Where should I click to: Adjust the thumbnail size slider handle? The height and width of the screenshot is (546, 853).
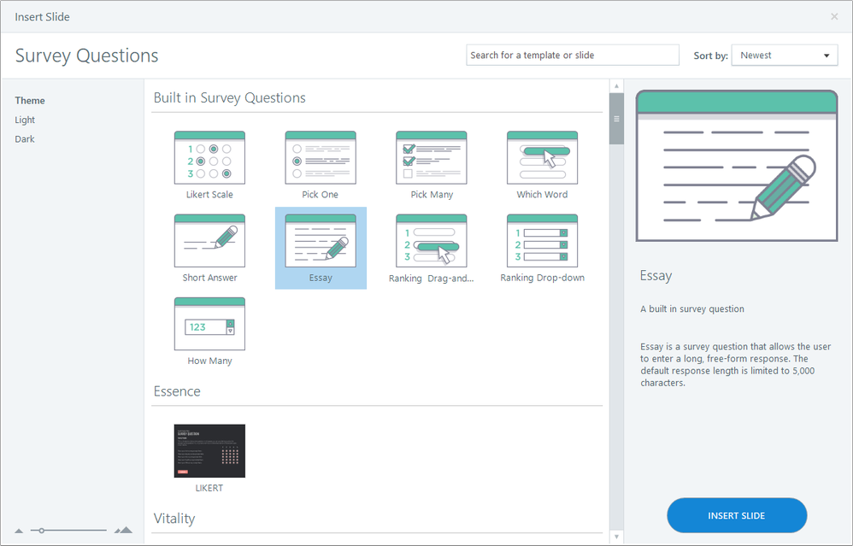[41, 531]
